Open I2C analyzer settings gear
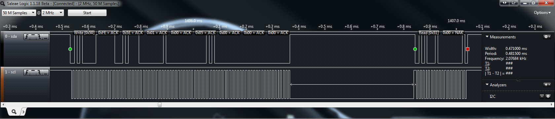Screen dimensions: 555x119 pos(548,96)
